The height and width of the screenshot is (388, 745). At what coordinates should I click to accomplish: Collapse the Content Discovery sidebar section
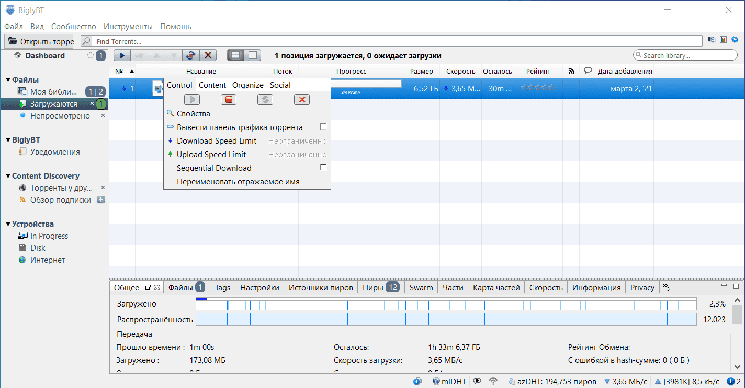8,176
